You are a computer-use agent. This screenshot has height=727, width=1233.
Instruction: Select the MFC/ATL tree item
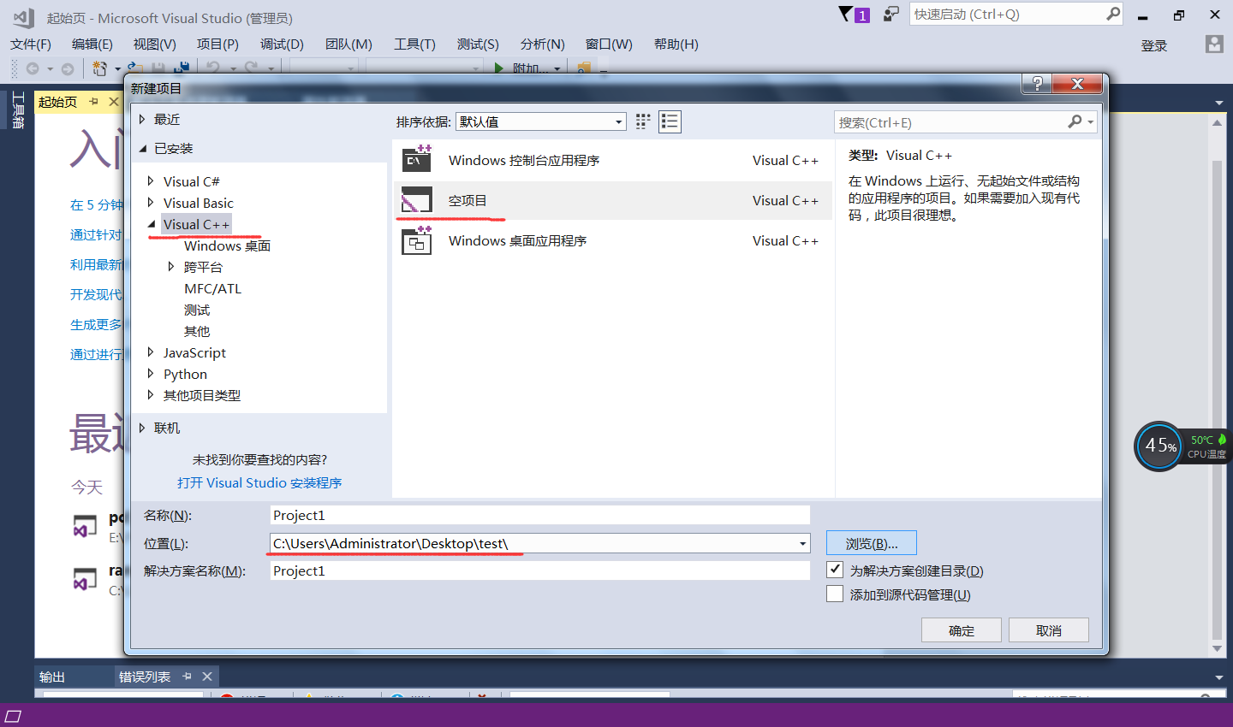213,288
